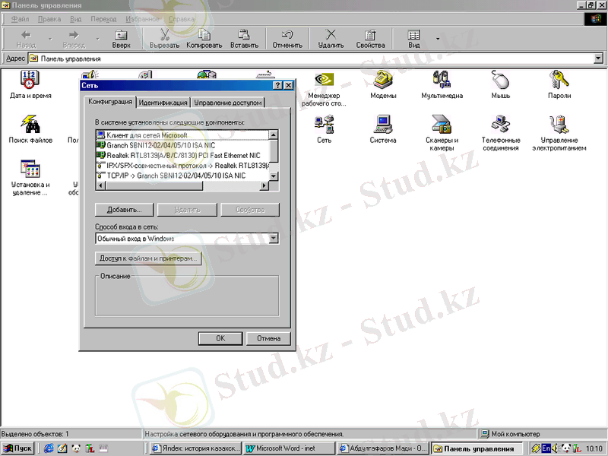Open the Адрес bar dropdown arrow

coord(600,59)
